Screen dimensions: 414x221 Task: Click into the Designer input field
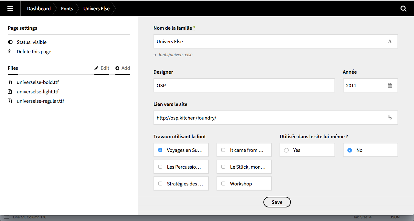click(x=244, y=86)
